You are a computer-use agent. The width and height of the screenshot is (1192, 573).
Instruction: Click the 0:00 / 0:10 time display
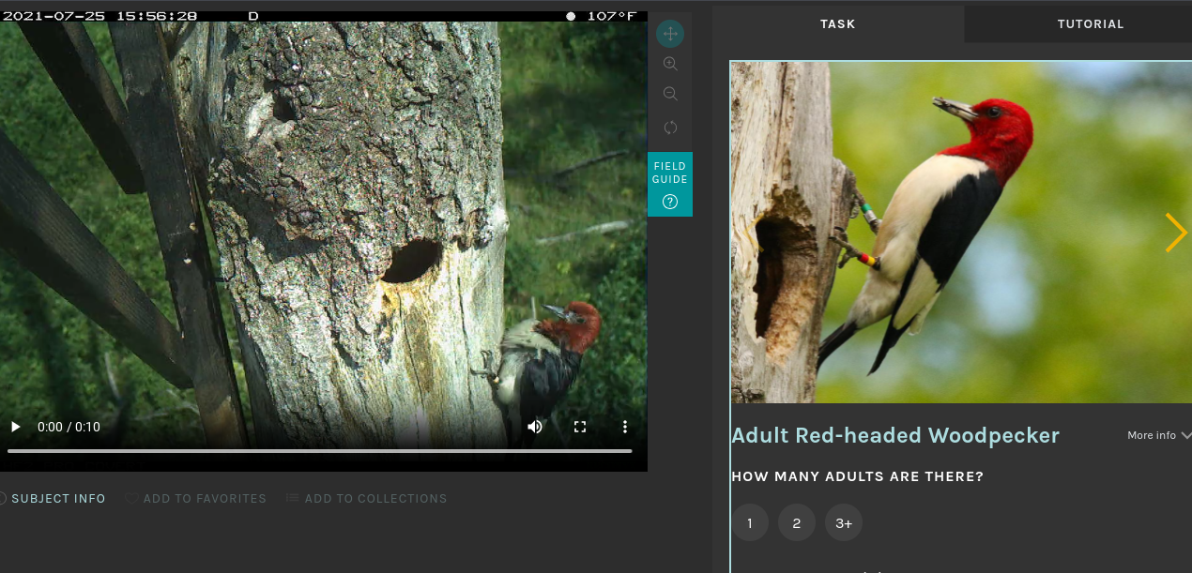[x=69, y=427]
